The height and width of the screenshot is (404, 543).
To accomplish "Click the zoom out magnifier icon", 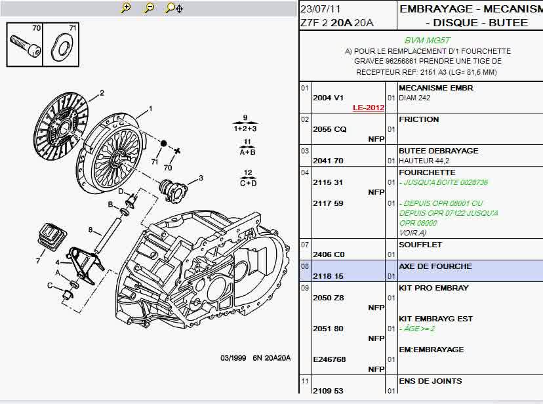I will [x=149, y=8].
